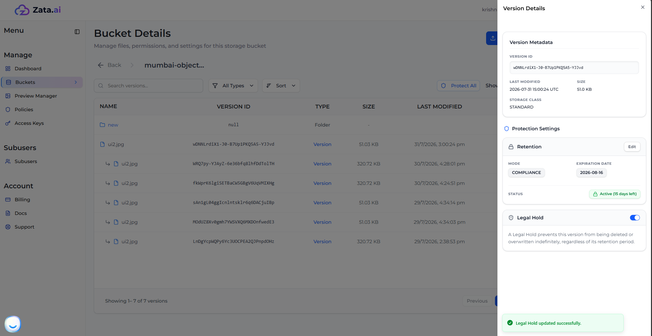Click the COMPLIANCE mode badge
Screen dimensions: 652x336
[526, 173]
